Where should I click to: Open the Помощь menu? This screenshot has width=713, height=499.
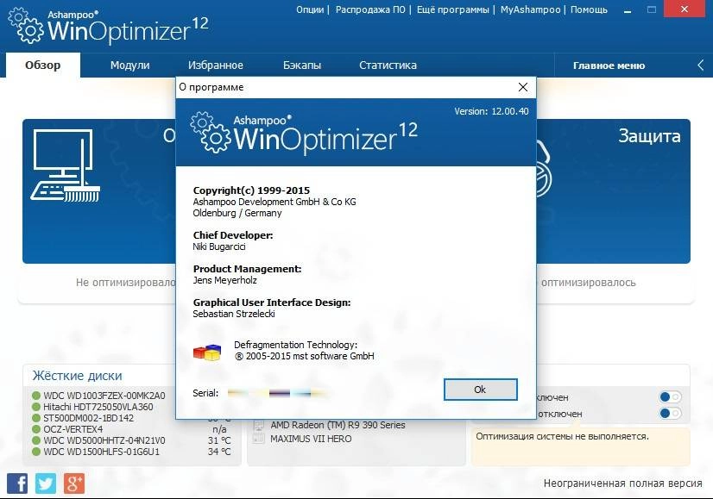click(x=589, y=9)
